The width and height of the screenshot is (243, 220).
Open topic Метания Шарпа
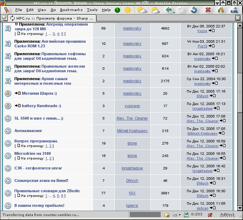click(39, 93)
